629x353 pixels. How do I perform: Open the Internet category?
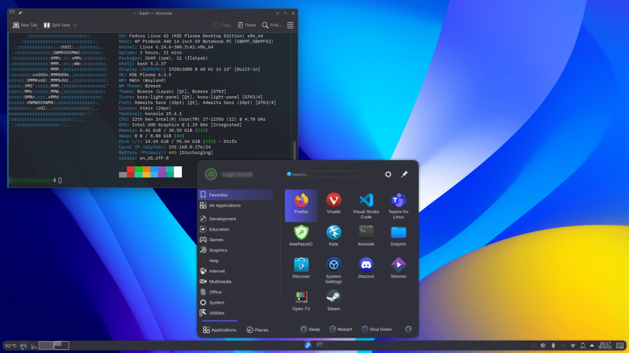click(x=236, y=271)
